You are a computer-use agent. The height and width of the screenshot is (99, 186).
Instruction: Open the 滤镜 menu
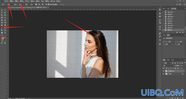[x=37, y=1]
